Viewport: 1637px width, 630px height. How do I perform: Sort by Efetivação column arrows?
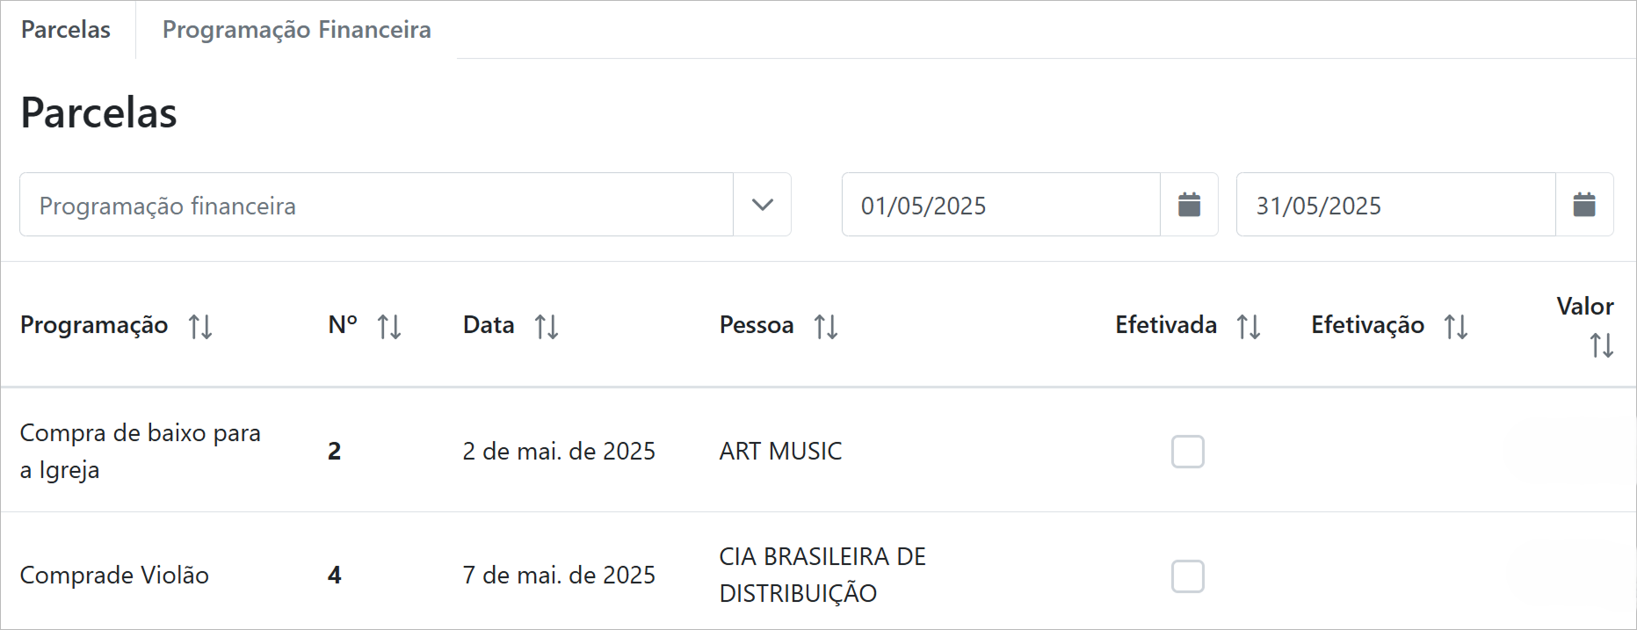1456,327
